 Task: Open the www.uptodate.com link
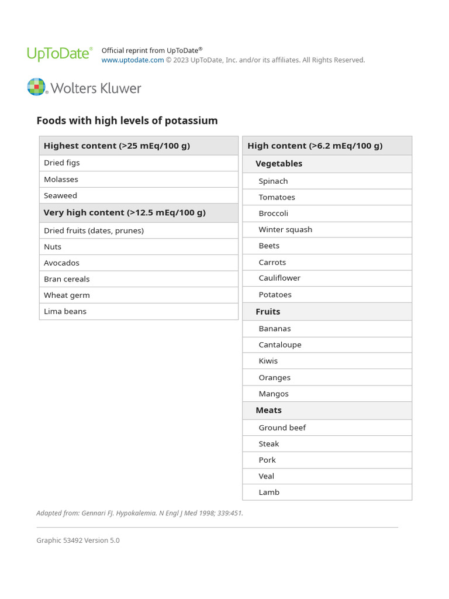pyautogui.click(x=133, y=60)
